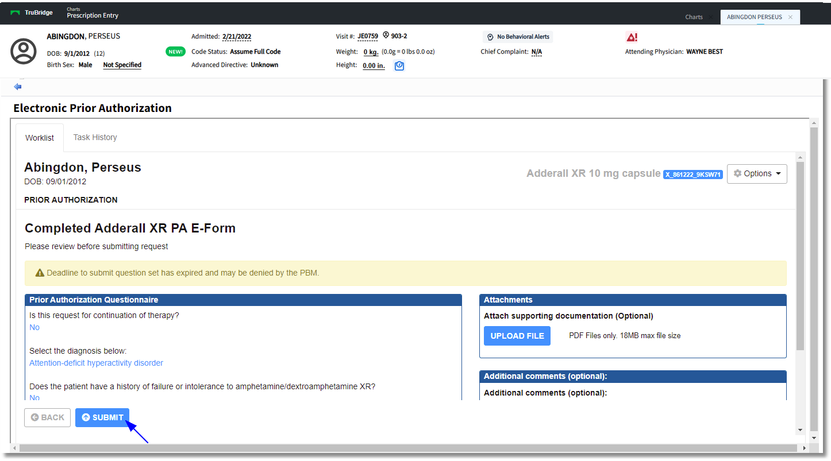This screenshot has width=831, height=461.
Task: Click the Attachments panel header
Action: pos(633,300)
